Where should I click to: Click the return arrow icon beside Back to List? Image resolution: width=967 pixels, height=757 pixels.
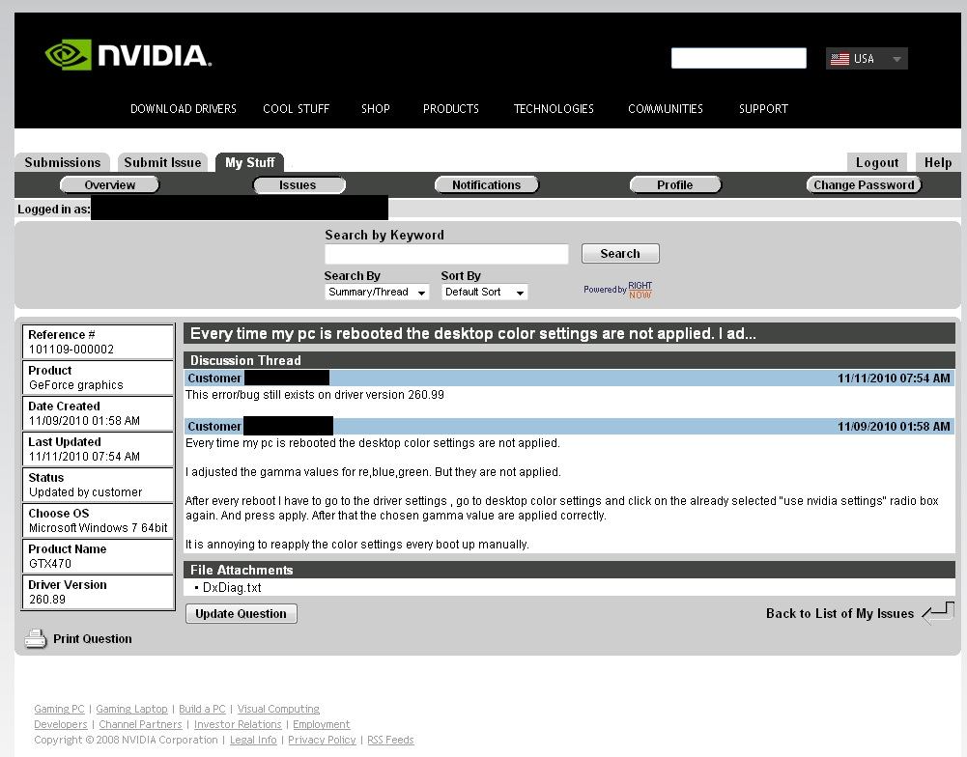[x=938, y=613]
